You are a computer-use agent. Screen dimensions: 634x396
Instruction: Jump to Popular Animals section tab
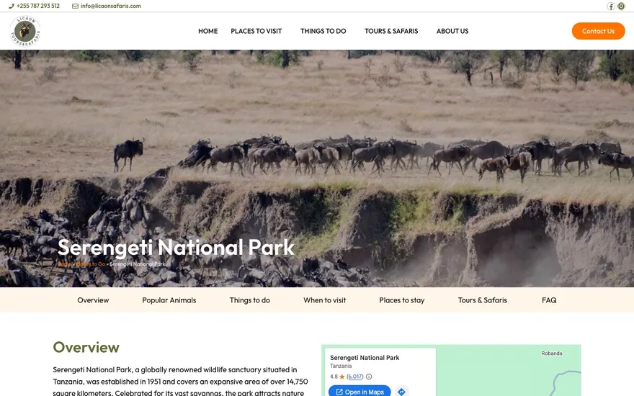(169, 300)
